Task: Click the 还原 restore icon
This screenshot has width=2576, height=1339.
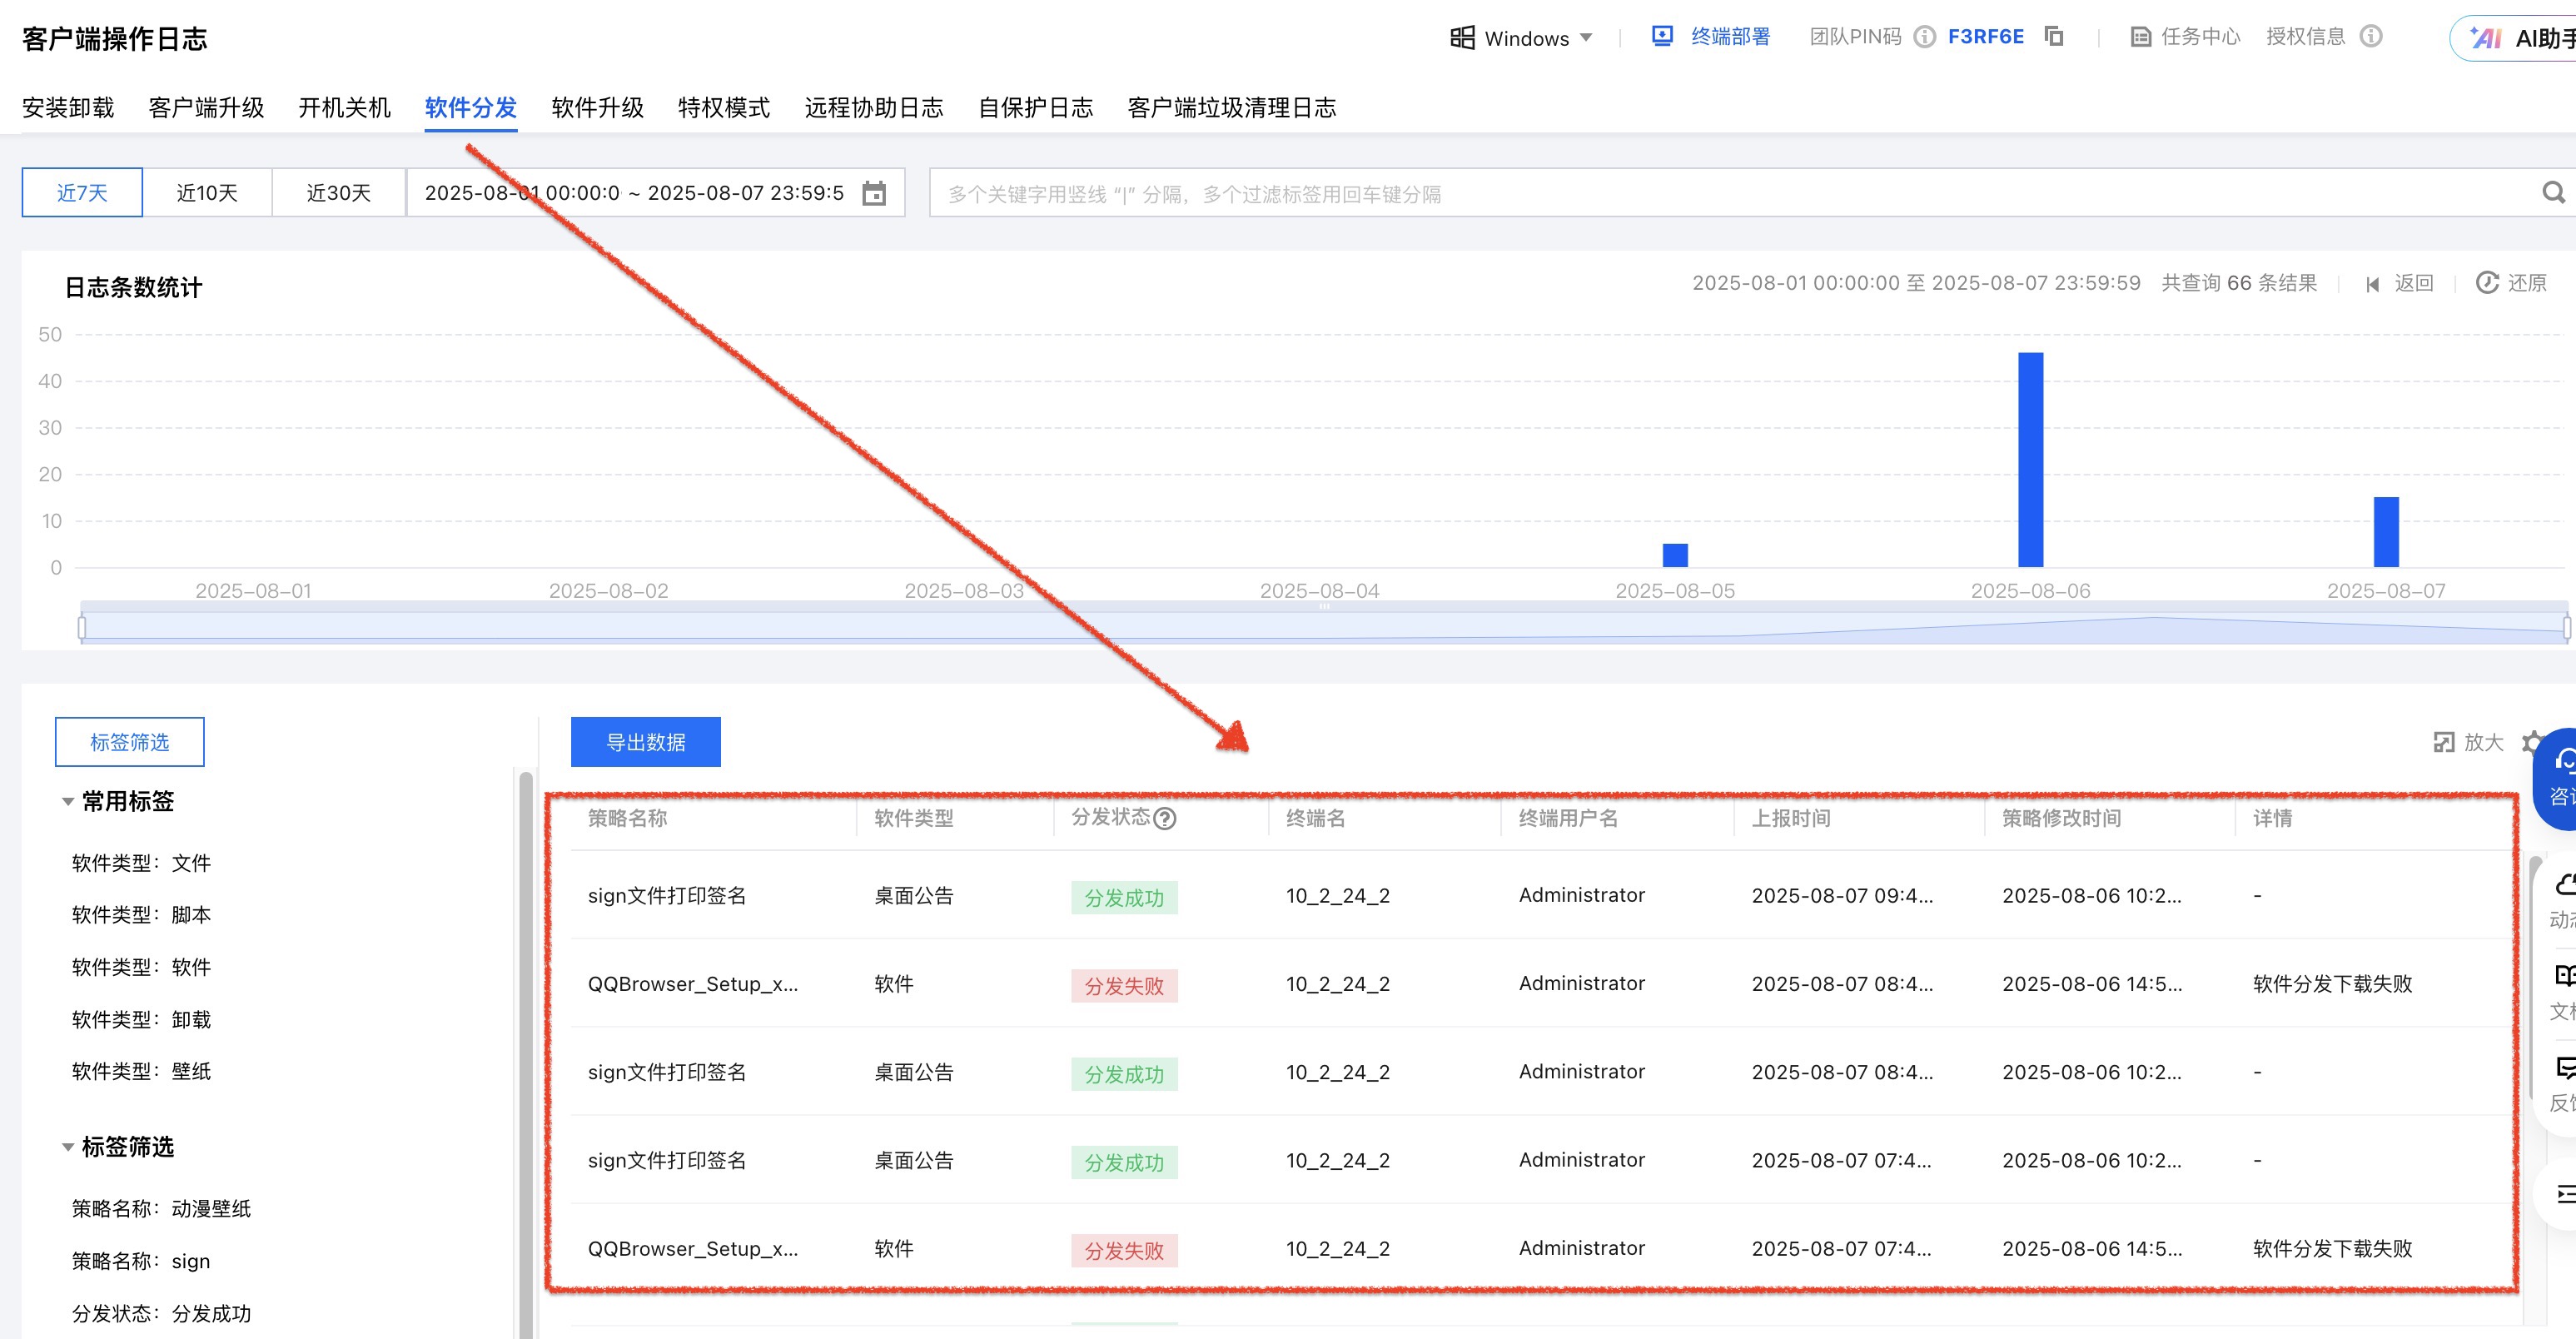Action: pos(2487,283)
